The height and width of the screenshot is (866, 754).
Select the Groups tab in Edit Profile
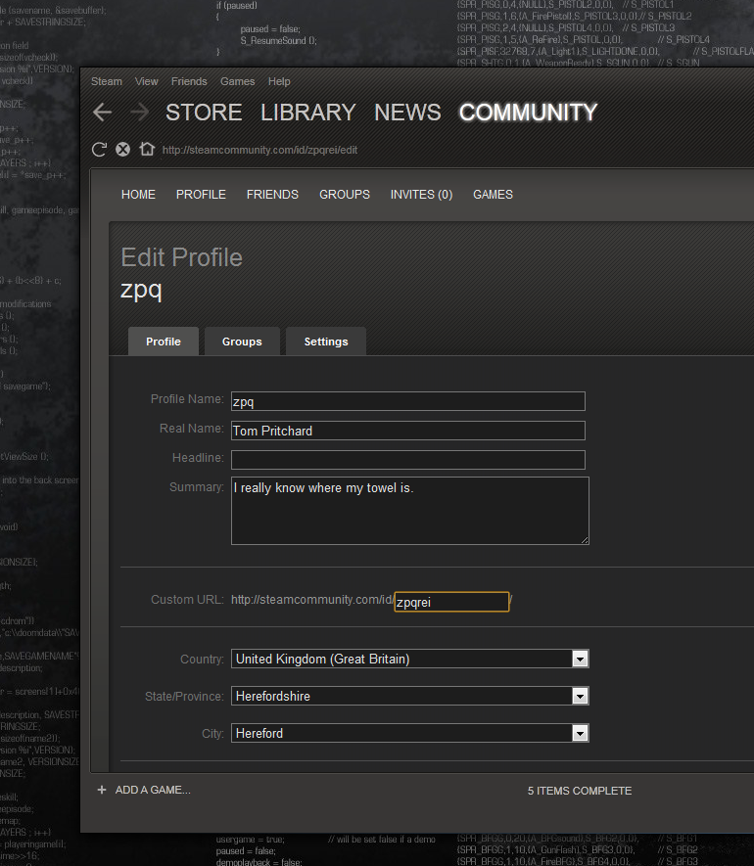[x=242, y=342]
